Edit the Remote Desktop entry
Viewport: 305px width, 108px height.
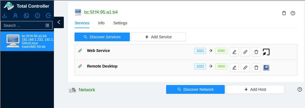point(234,68)
